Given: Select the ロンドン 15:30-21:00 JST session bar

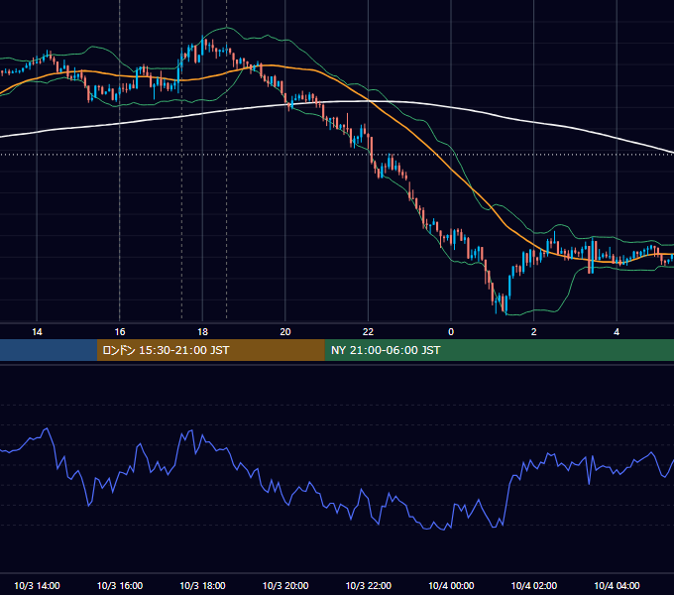Looking at the screenshot, I should click(x=210, y=350).
